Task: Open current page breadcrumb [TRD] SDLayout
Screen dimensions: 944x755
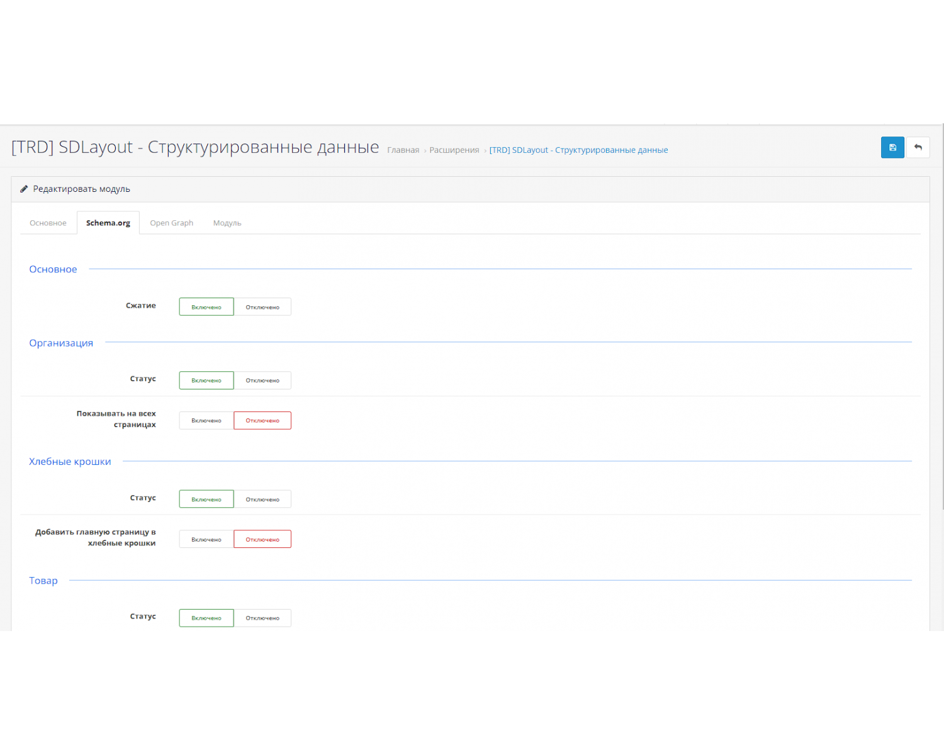Action: 578,150
